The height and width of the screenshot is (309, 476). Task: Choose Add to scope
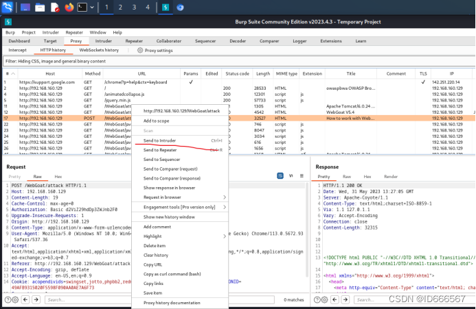[180, 121]
